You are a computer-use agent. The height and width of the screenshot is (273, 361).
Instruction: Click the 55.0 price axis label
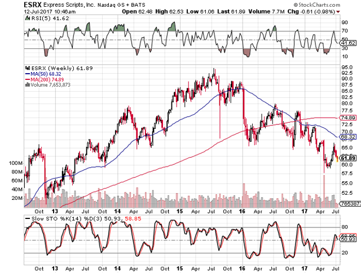point(347,183)
